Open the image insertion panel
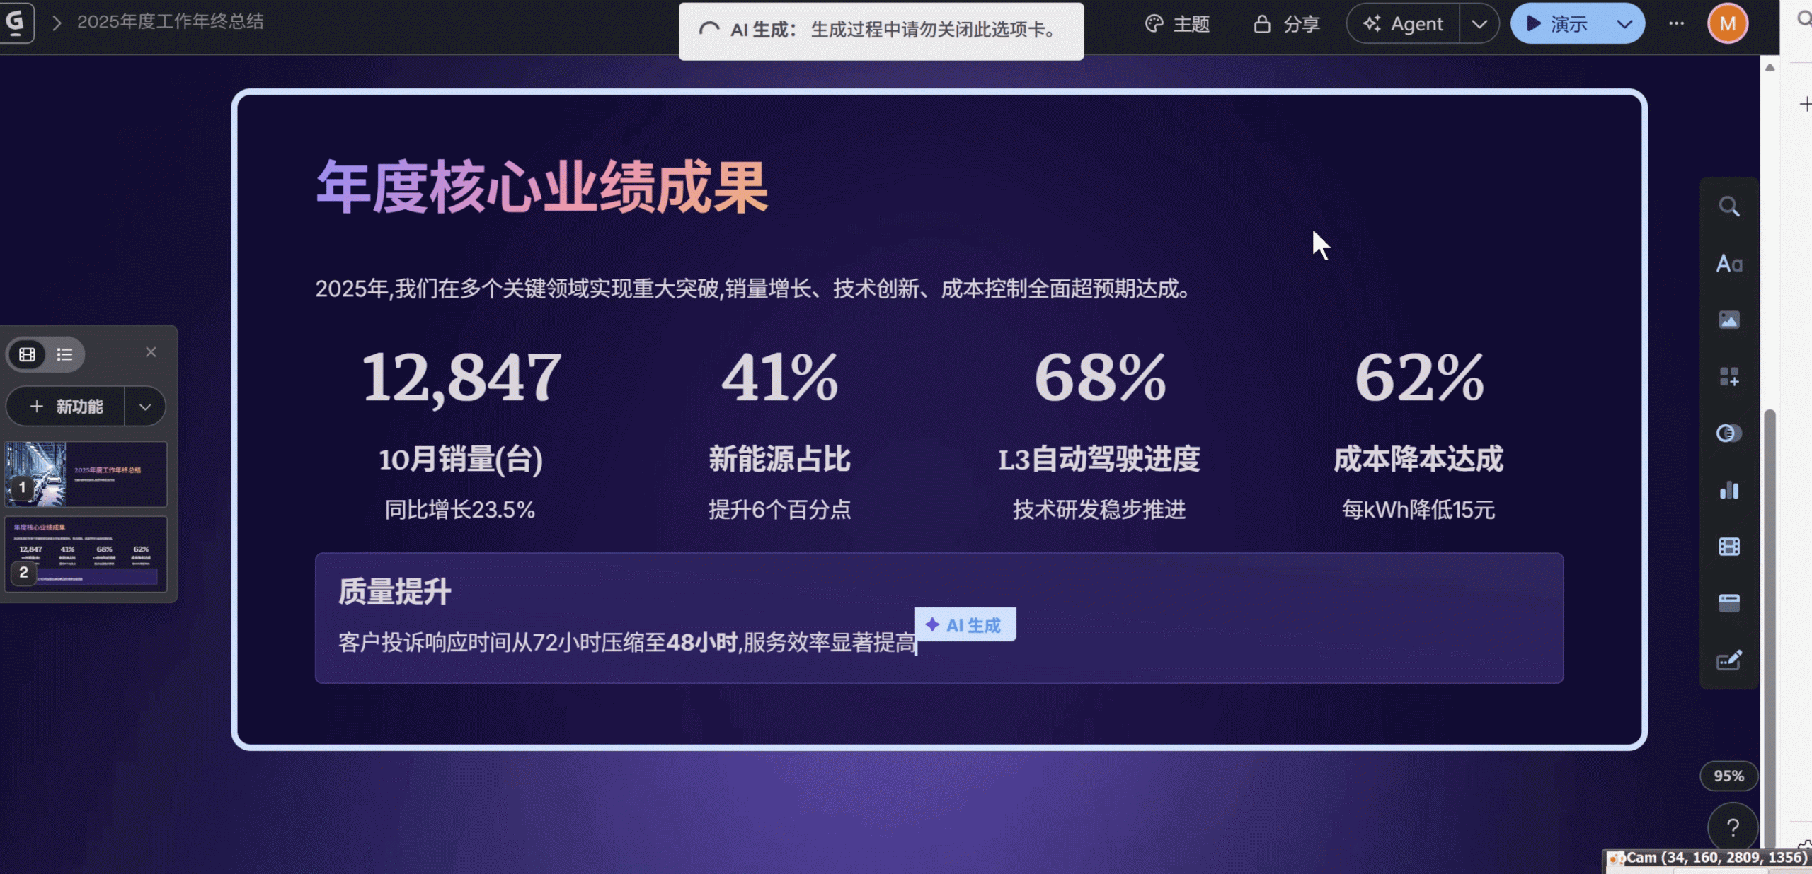The height and width of the screenshot is (874, 1812). pos(1729,319)
